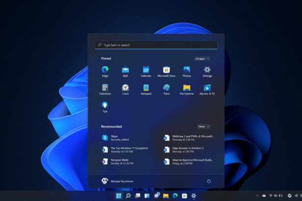
Task: Open the Tips app
Action: pyautogui.click(x=105, y=107)
